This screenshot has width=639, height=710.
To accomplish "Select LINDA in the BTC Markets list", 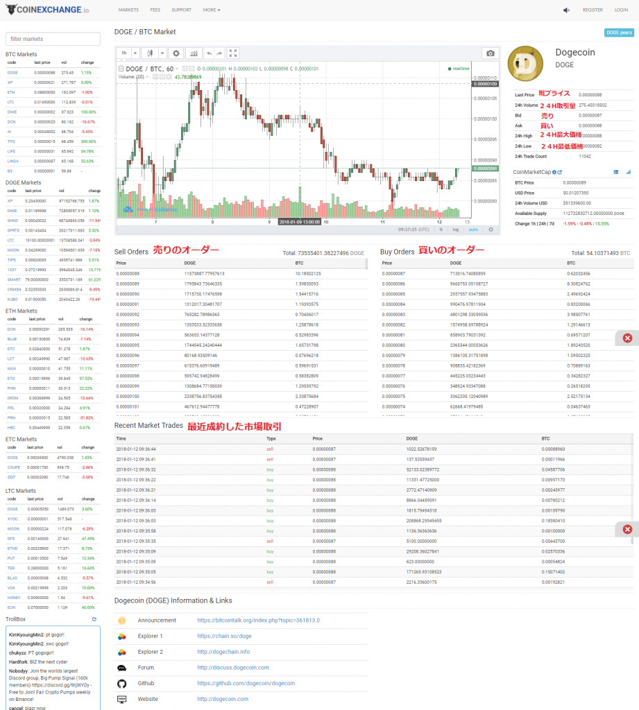I will [12, 161].
